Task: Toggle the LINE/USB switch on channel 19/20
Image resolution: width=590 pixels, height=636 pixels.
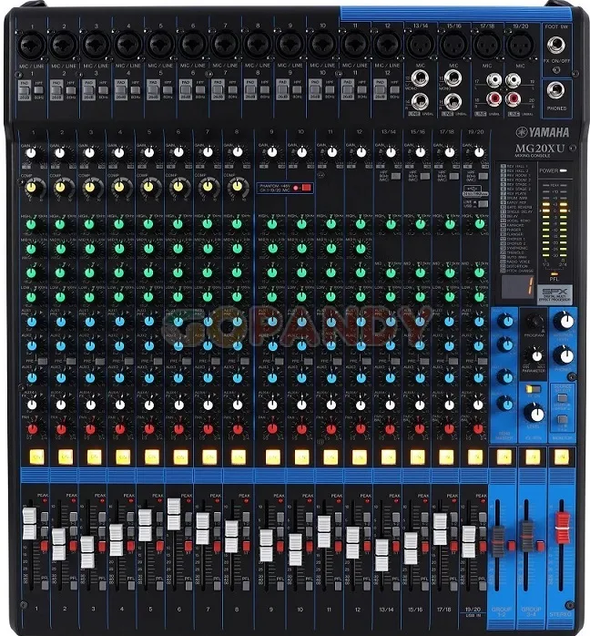Action: 483,204
